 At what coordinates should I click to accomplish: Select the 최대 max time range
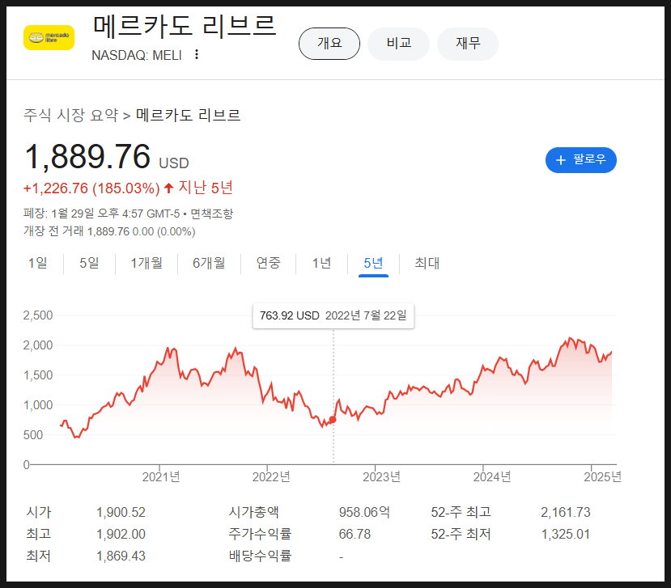(427, 263)
